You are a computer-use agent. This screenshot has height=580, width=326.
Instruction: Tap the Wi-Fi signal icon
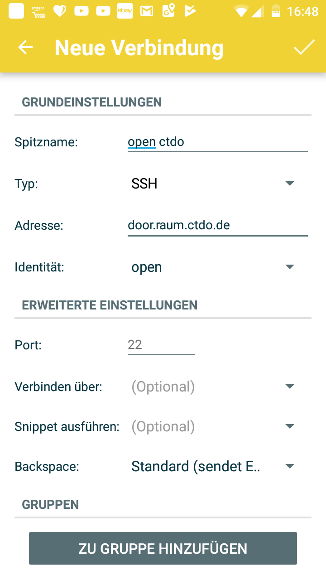[241, 11]
